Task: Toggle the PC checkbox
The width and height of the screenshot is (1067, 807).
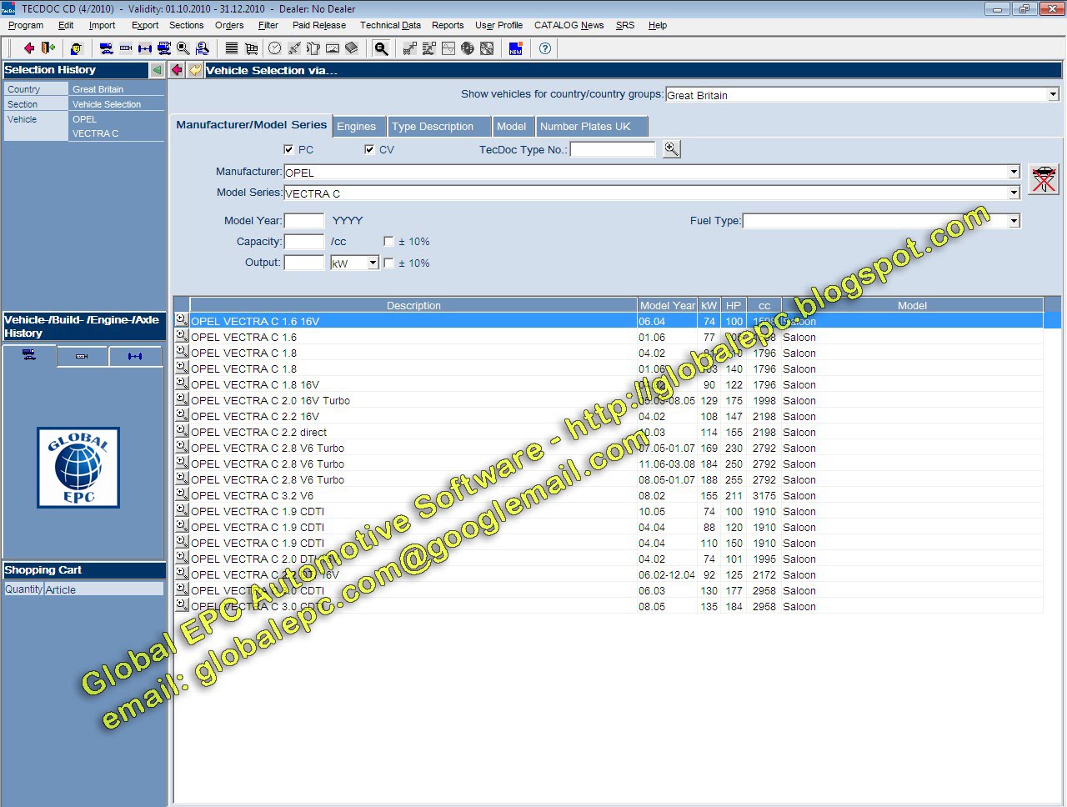Action: [288, 149]
